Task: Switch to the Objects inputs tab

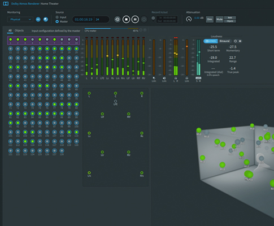Action: click(x=19, y=31)
